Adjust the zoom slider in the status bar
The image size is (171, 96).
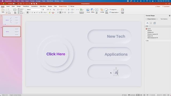pyautogui.click(x=156, y=95)
